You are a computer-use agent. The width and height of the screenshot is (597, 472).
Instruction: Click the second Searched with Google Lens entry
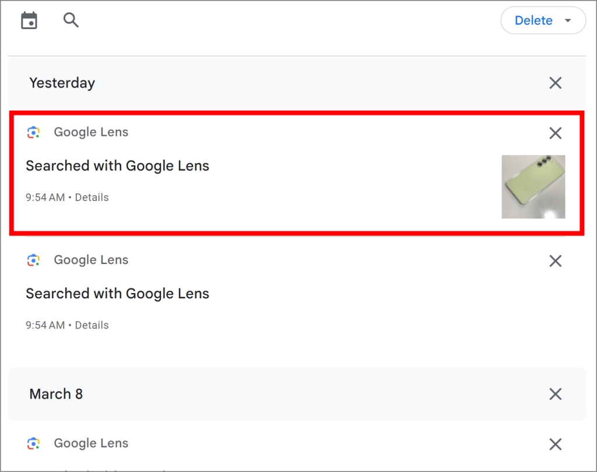117,293
